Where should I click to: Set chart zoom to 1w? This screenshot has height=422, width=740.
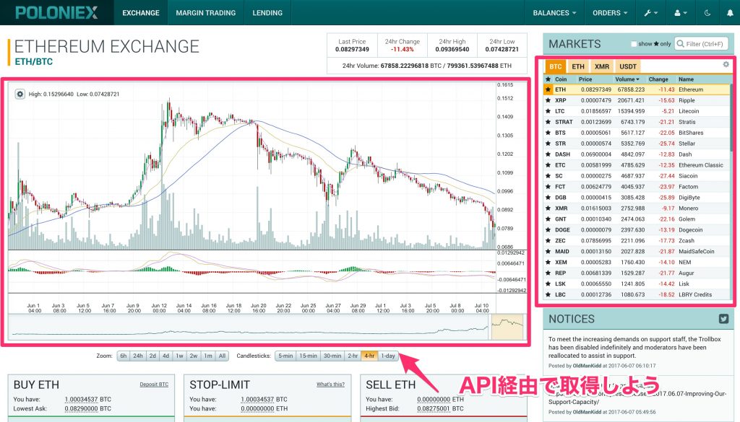(179, 356)
